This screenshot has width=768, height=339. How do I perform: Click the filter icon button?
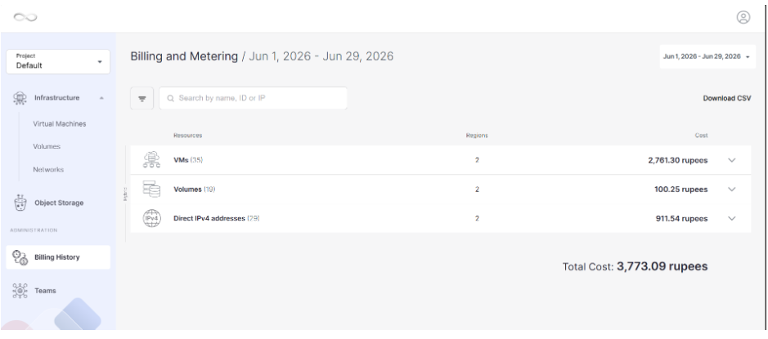142,98
